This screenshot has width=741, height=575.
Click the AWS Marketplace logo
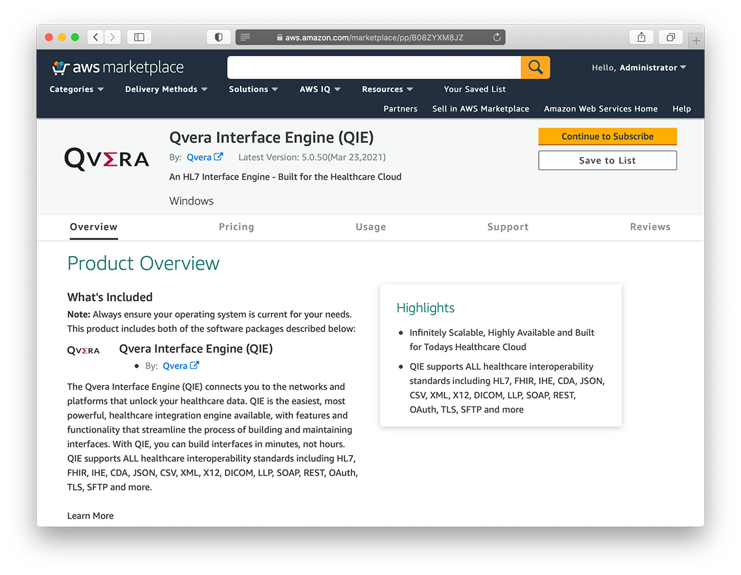pyautogui.click(x=117, y=68)
